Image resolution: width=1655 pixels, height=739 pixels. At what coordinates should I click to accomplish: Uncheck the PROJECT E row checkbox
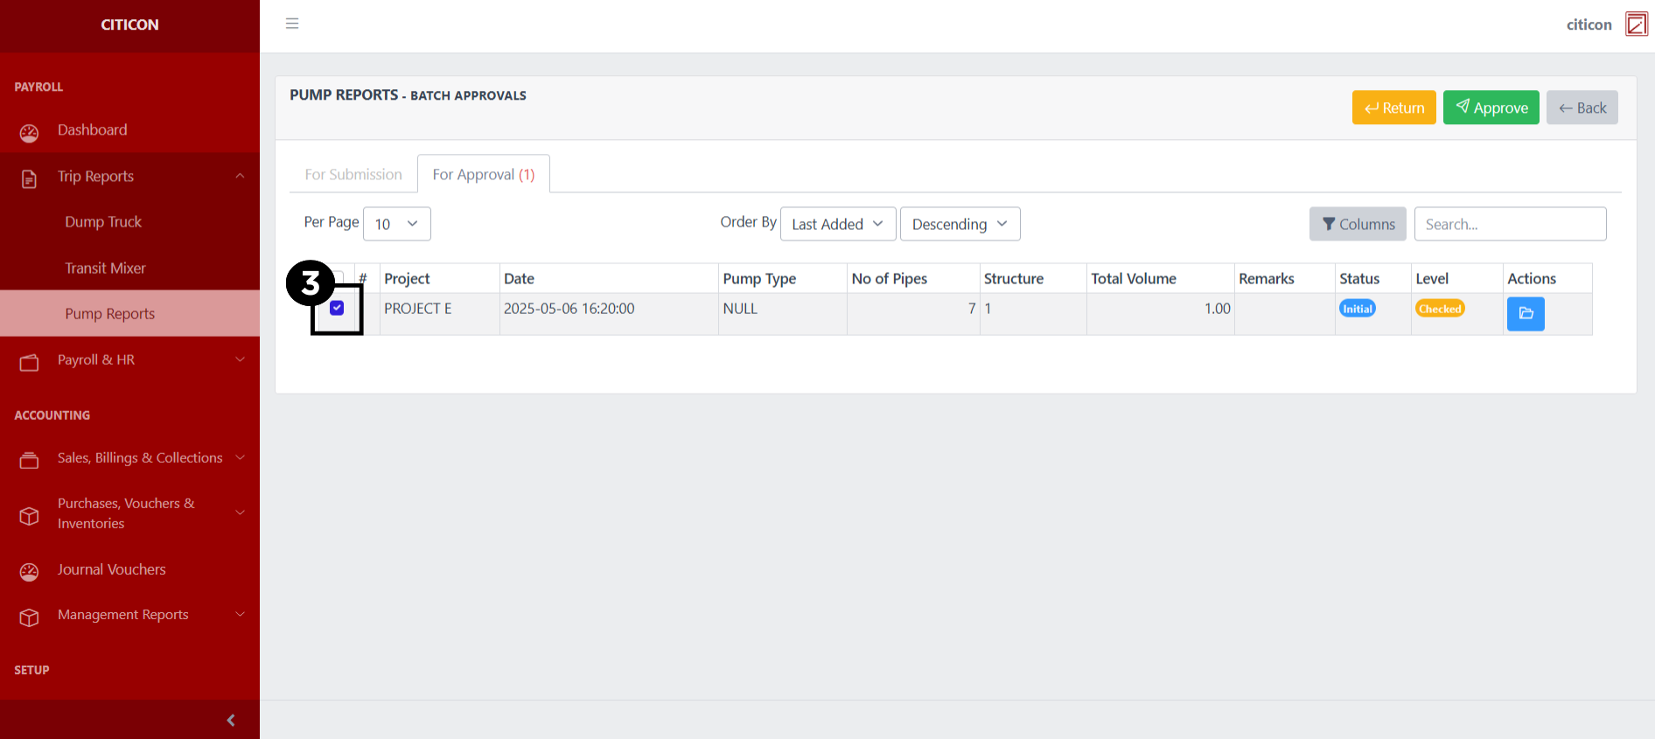(337, 309)
